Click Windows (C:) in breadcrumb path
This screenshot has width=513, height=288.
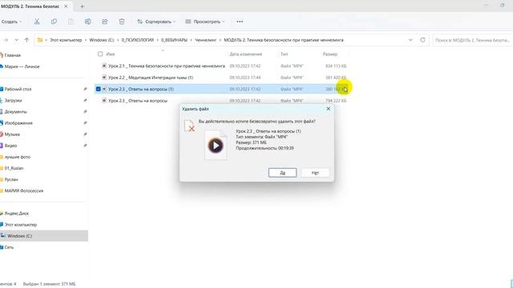(x=102, y=40)
